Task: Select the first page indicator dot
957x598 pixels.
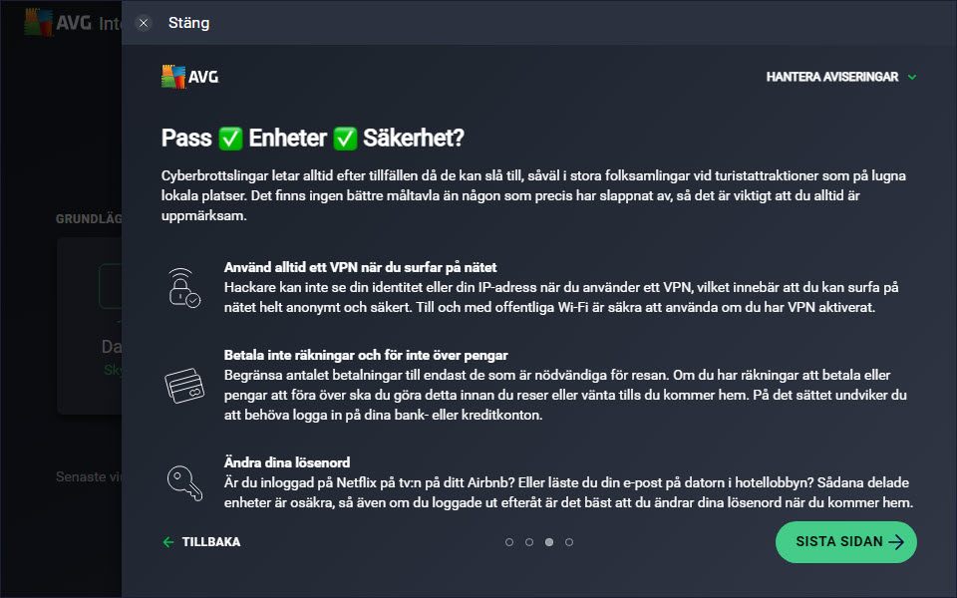Action: tap(509, 542)
